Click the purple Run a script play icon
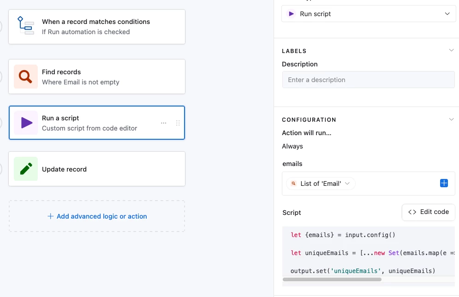The image size is (459, 297). (26, 123)
